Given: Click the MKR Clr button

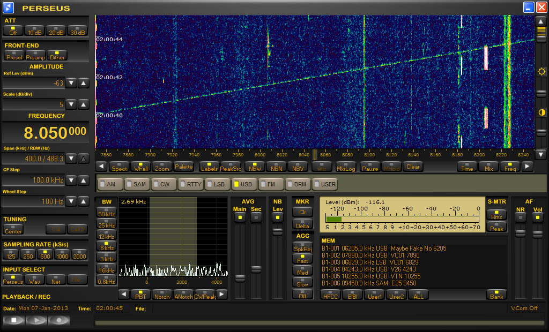Looking at the screenshot, I should (x=302, y=212).
